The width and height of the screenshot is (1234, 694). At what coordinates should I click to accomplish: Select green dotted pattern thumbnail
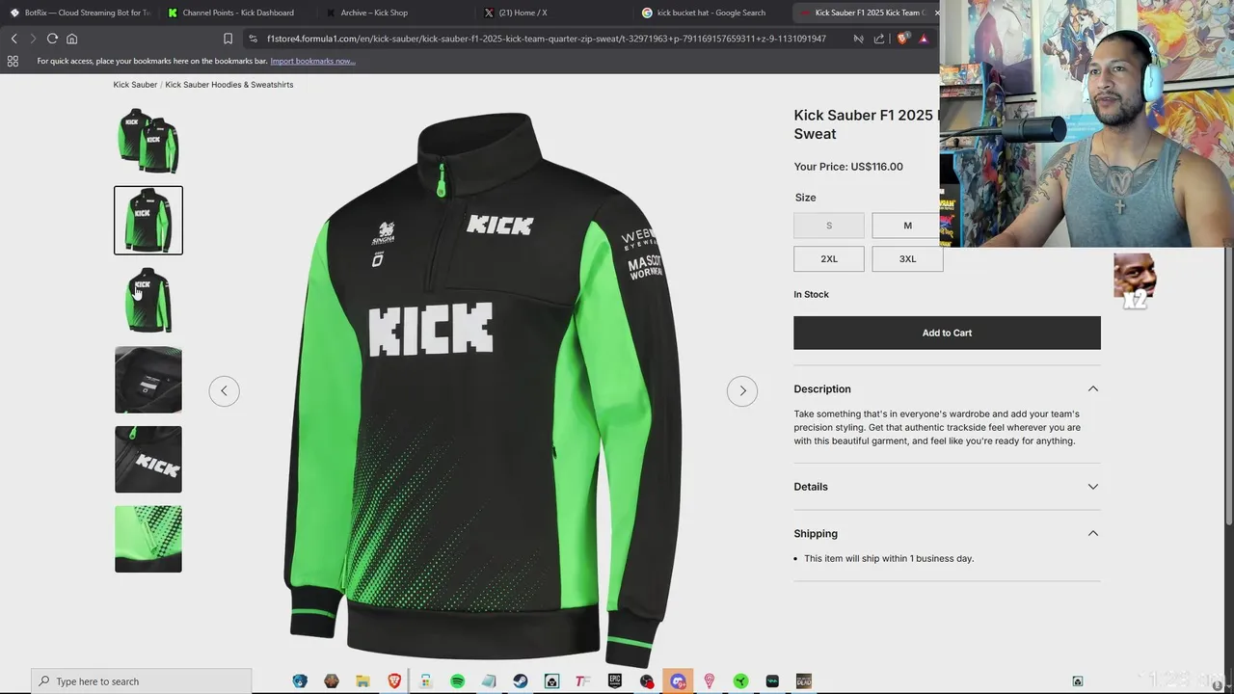[x=148, y=539]
